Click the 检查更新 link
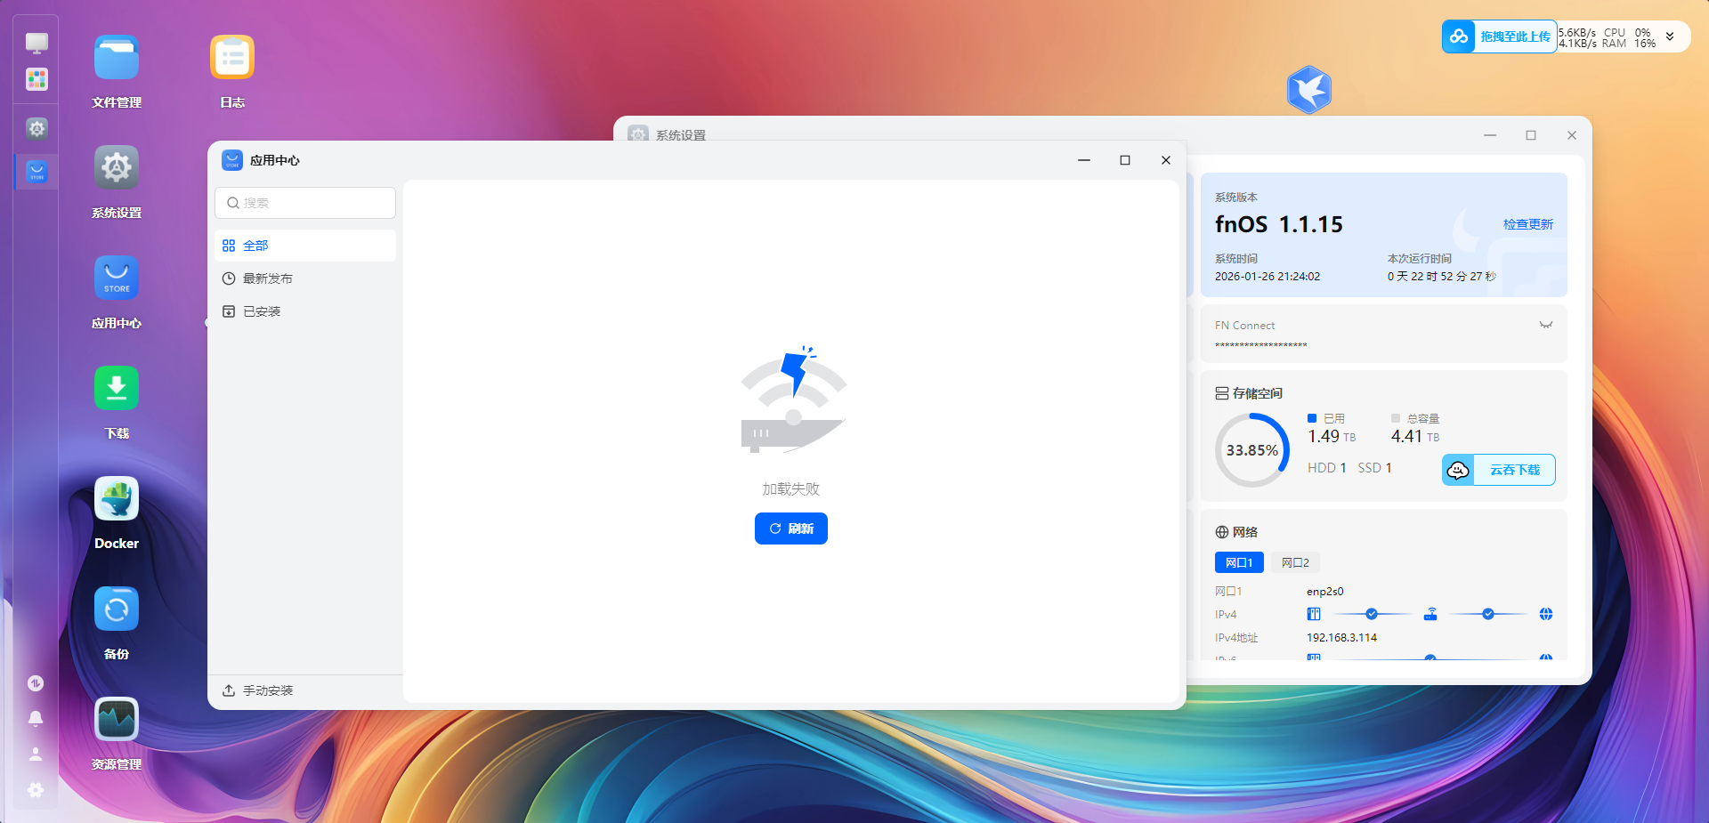 (x=1528, y=224)
